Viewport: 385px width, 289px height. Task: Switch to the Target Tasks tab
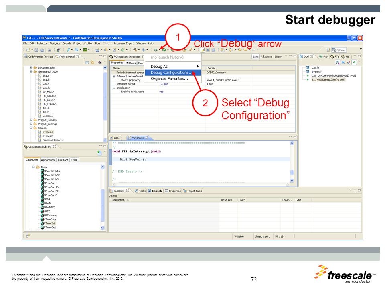[193, 191]
